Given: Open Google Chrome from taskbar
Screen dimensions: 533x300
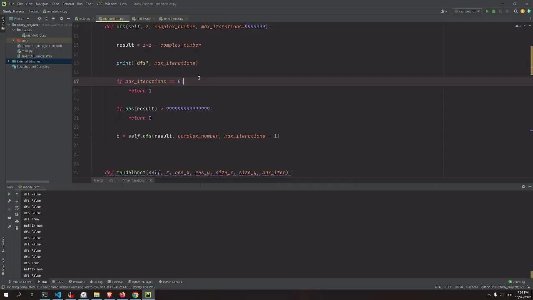Looking at the screenshot, I should coord(135,295).
